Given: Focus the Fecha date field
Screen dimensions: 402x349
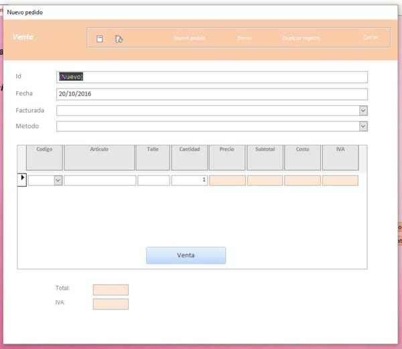Looking at the screenshot, I should [x=212, y=94].
